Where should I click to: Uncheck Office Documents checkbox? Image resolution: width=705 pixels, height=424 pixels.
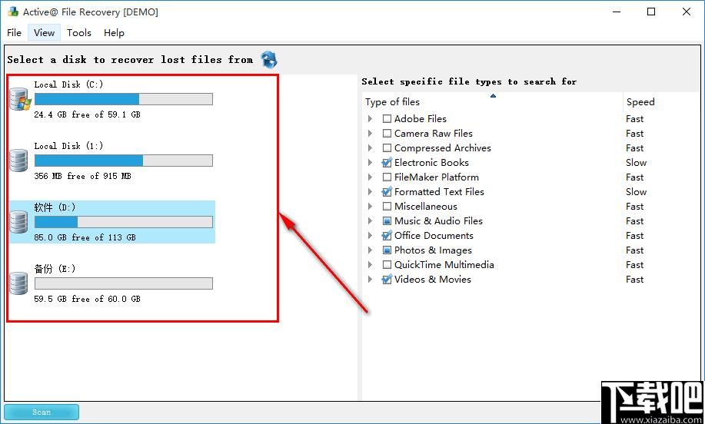click(x=387, y=236)
